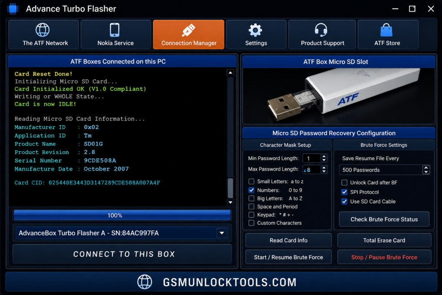
Task: Increase Max Password Length
Action: pyautogui.click(x=324, y=168)
